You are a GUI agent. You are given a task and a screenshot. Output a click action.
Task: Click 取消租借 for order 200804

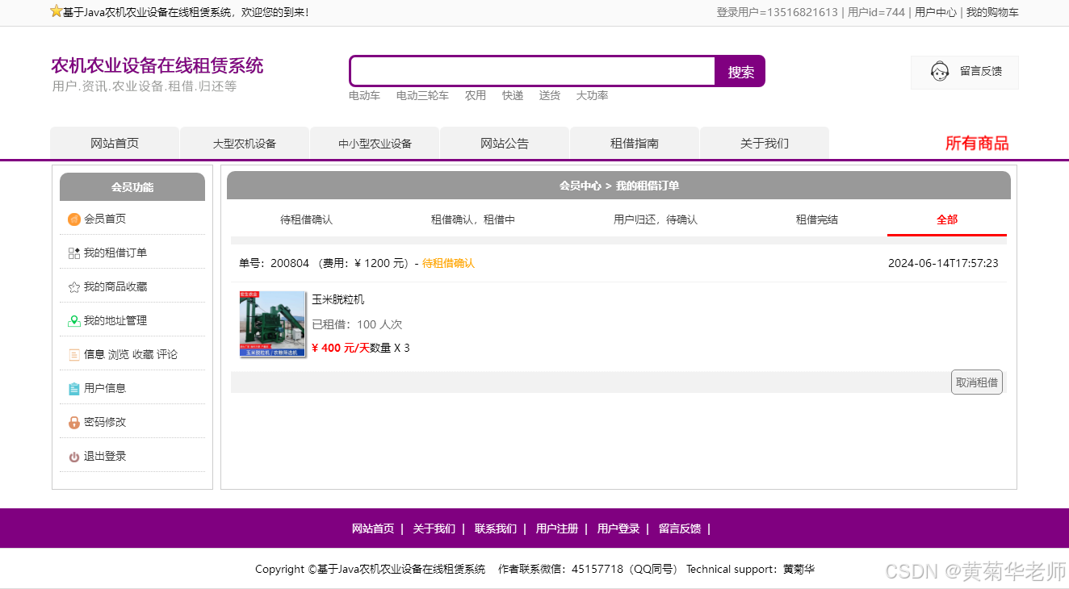pos(976,381)
